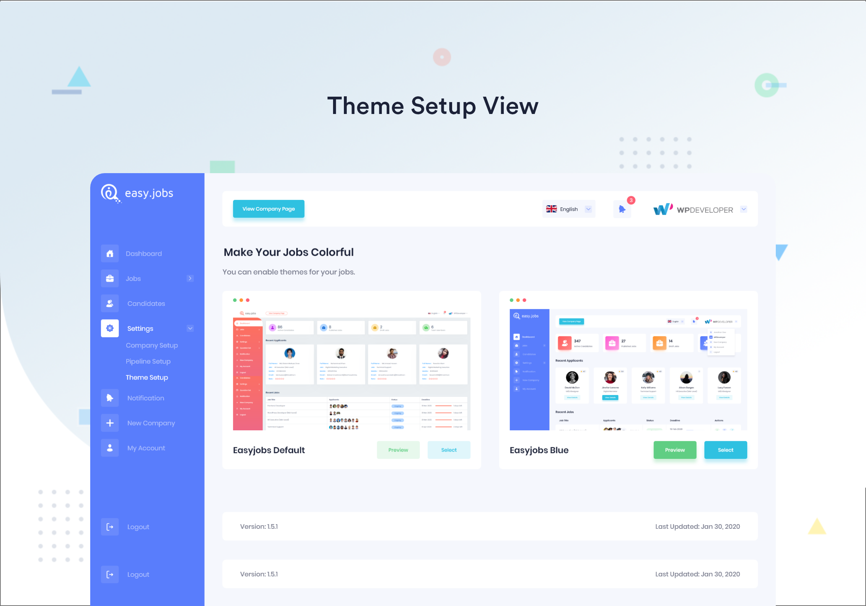866x606 pixels.
Task: Preview the Easyjobs Blue theme
Action: [x=674, y=450]
